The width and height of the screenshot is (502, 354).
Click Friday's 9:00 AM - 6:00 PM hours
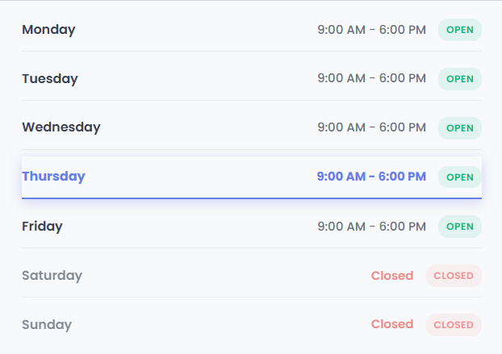tap(371, 227)
